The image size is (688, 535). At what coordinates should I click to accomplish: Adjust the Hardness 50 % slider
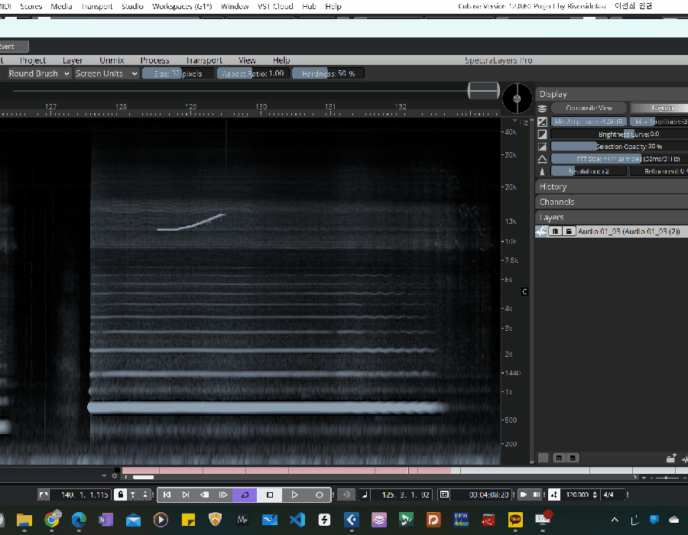(x=328, y=73)
